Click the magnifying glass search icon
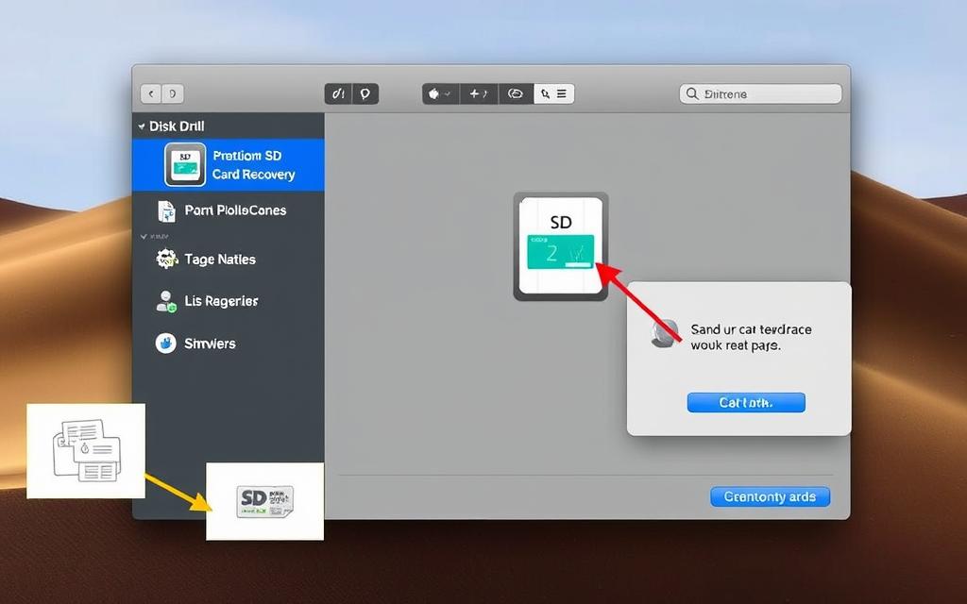The width and height of the screenshot is (967, 604). (x=692, y=93)
